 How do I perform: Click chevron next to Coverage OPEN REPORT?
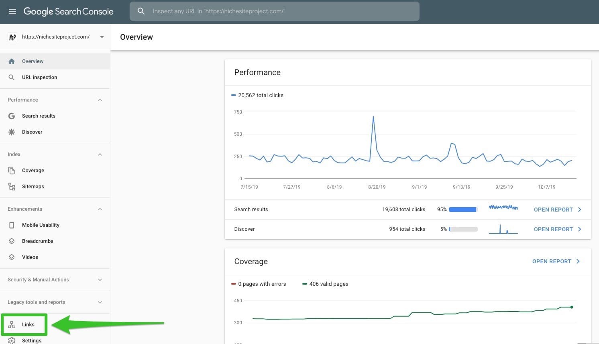pos(578,261)
